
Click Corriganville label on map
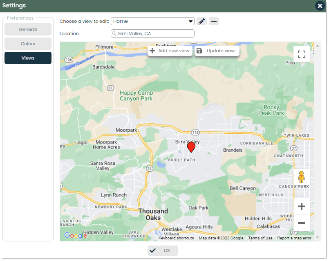[x=257, y=144]
